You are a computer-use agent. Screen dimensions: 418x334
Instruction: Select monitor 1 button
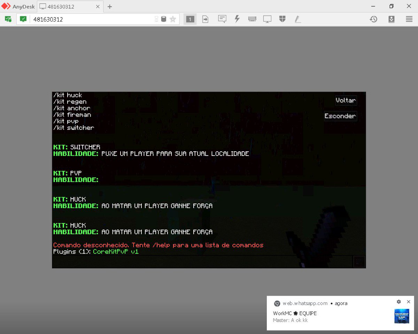(x=190, y=19)
